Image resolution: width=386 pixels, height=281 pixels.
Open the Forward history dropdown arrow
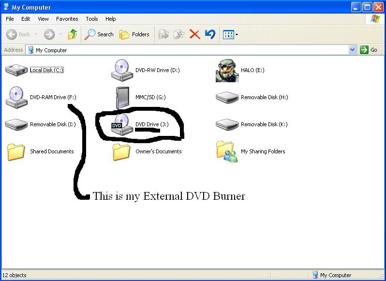coord(60,34)
